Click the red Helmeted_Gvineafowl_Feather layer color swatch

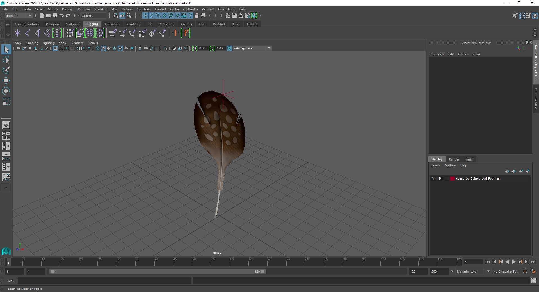tap(452, 179)
